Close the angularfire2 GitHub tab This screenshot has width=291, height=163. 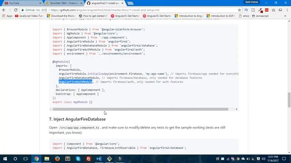(x=122, y=3)
